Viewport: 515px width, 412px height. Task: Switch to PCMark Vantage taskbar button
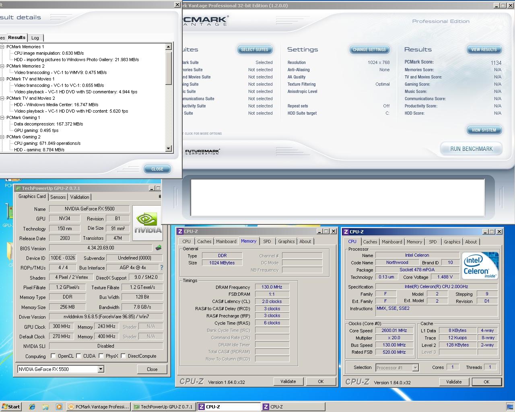[x=99, y=407]
